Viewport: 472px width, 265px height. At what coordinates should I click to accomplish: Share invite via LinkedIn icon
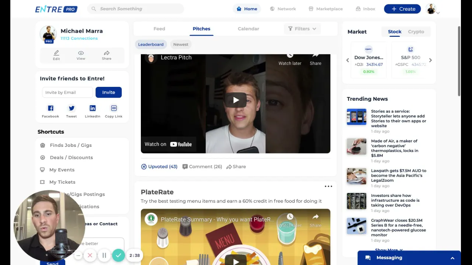pyautogui.click(x=93, y=108)
